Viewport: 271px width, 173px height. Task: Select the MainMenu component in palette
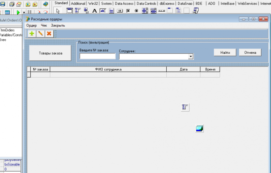click(78, 11)
